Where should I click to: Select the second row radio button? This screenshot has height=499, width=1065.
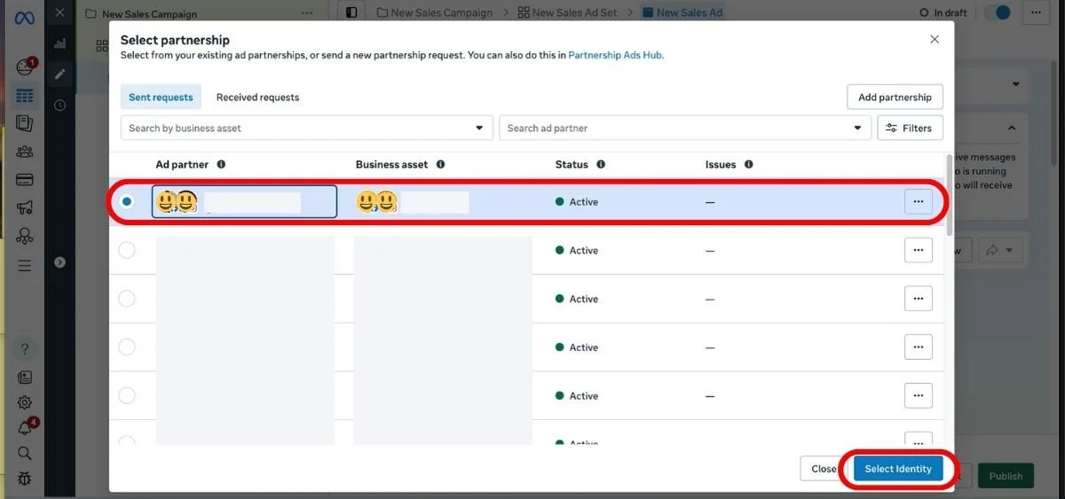[127, 250]
